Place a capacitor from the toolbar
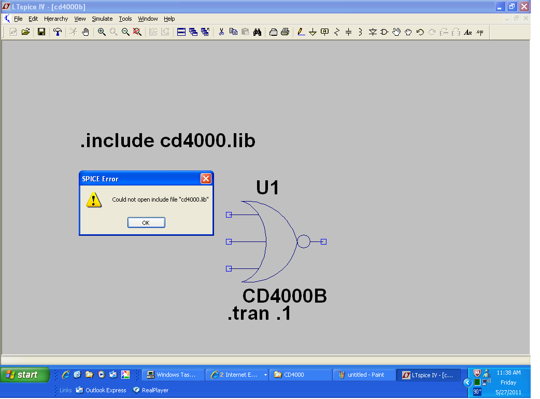Screen dimensions: 540x399 [x=349, y=32]
